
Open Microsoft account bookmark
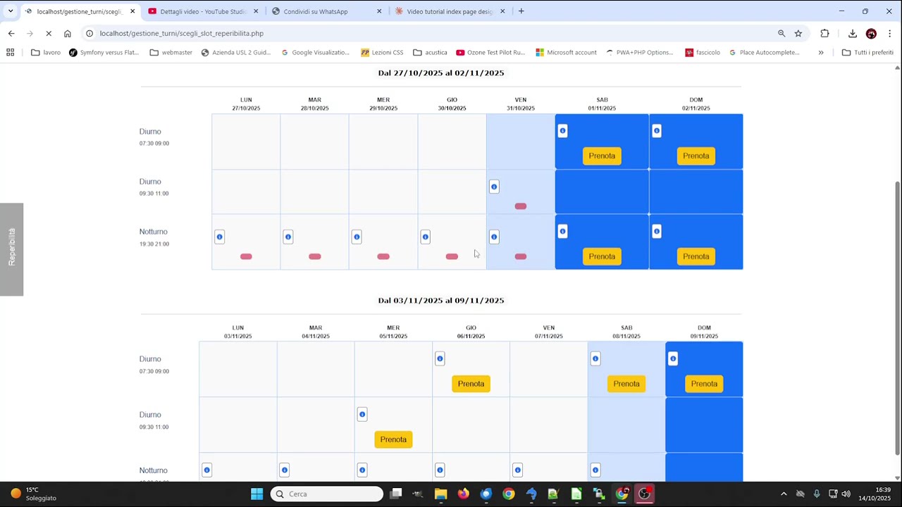click(x=566, y=52)
